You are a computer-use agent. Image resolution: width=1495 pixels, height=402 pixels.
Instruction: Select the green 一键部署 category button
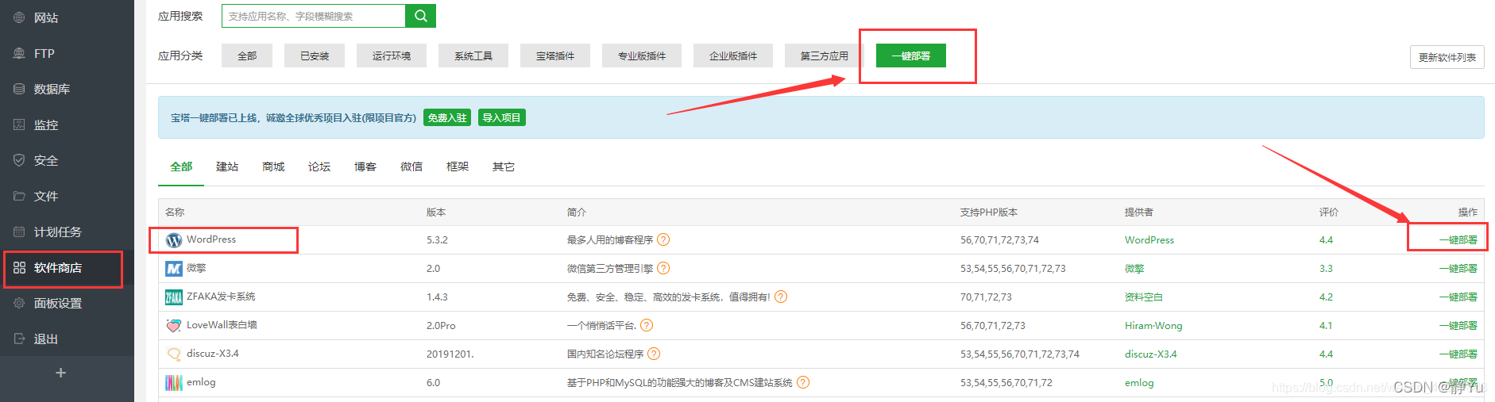[x=911, y=56]
